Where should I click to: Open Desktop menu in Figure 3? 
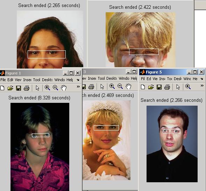pyautogui.click(x=112, y=78)
